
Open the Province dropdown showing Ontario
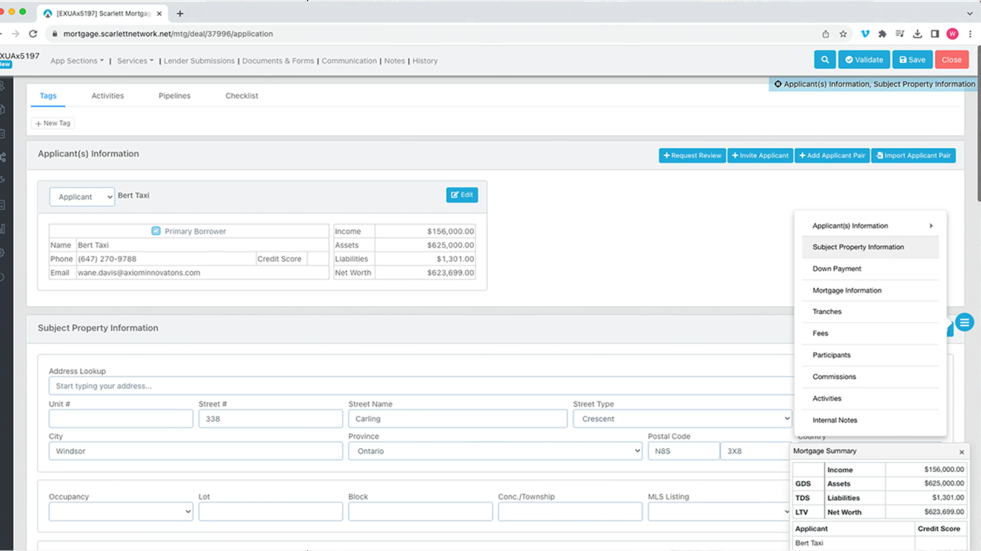tap(495, 451)
